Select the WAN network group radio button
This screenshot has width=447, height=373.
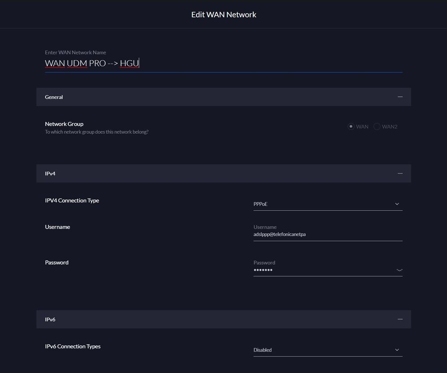[x=351, y=127]
